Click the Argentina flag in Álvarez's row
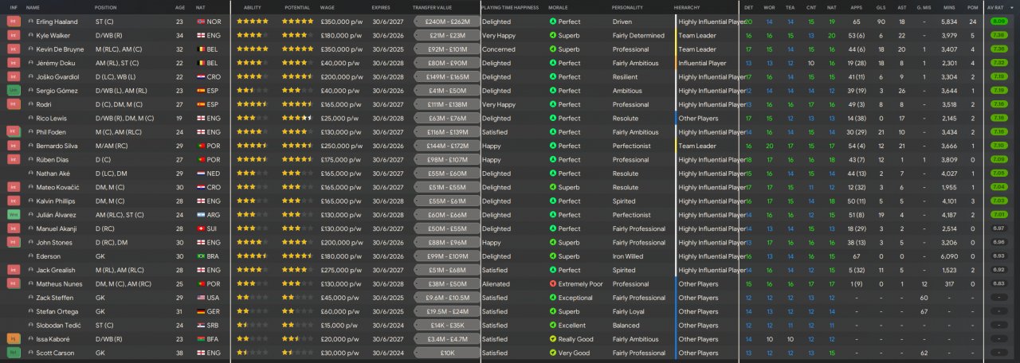Image resolution: width=1020 pixels, height=363 pixels. pos(200,215)
